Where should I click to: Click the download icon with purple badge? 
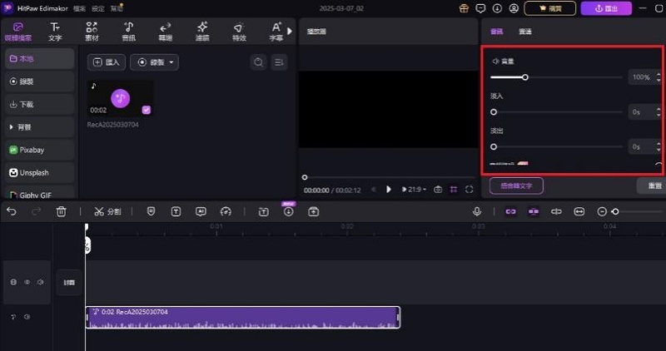coord(288,210)
